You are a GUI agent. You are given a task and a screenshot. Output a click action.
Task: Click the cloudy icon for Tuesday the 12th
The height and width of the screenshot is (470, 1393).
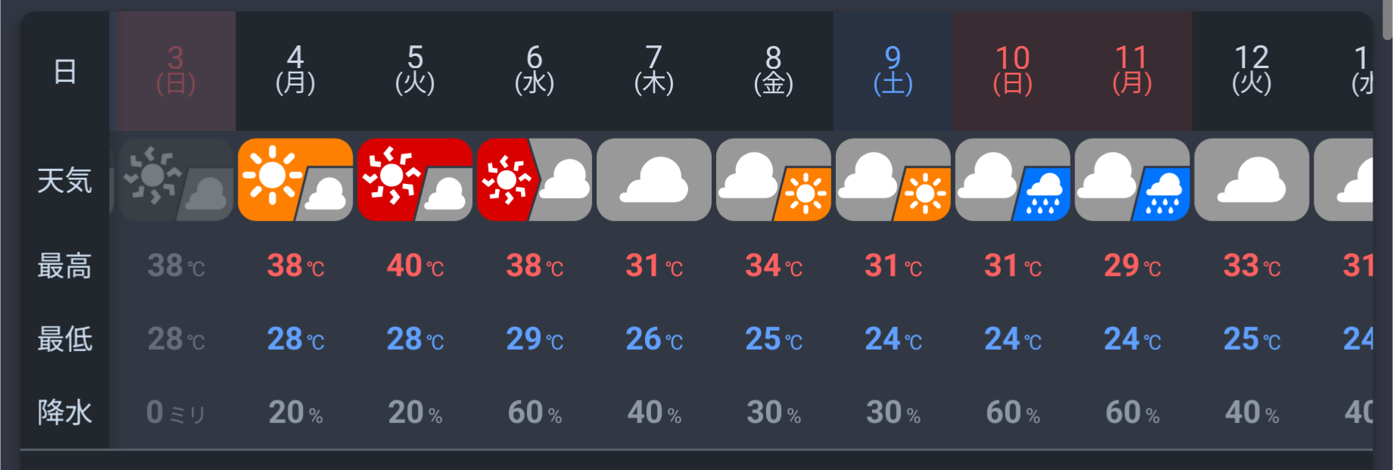point(1252,180)
